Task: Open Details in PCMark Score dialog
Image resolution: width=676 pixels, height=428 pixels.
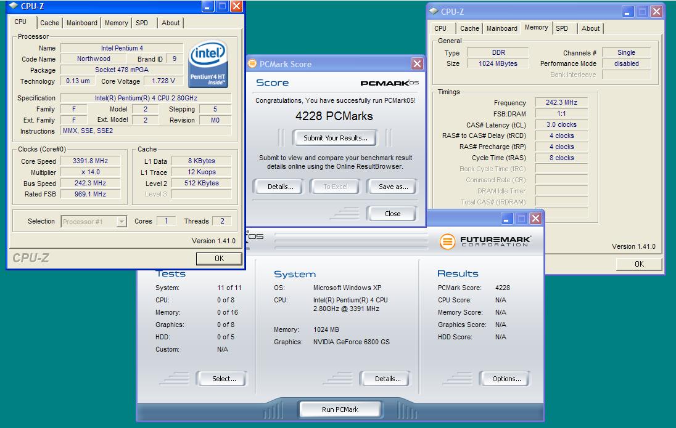Action: point(280,187)
